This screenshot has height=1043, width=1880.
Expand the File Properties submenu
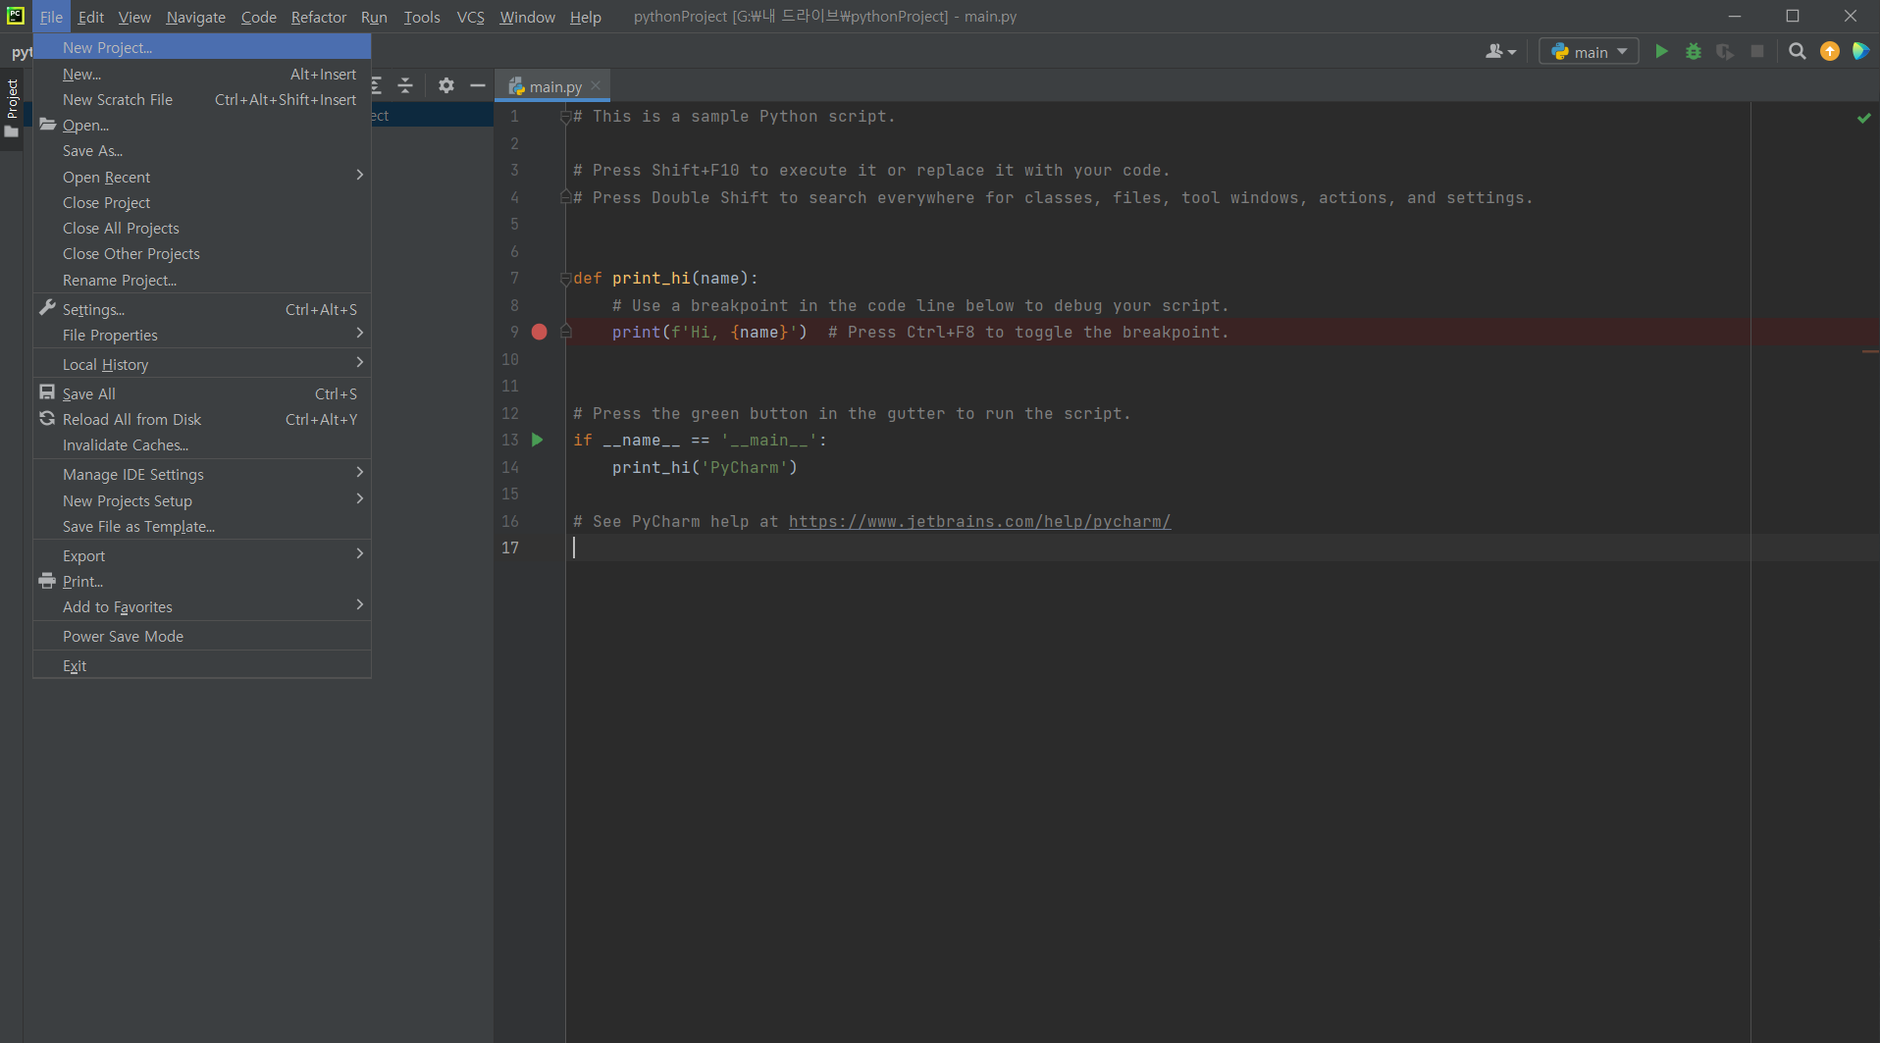coord(202,335)
